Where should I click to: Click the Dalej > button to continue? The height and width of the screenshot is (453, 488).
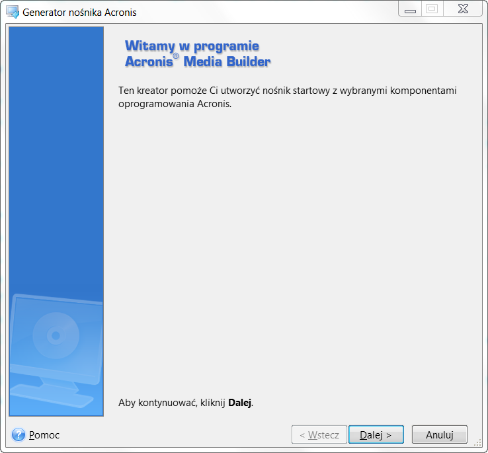pyautogui.click(x=376, y=434)
